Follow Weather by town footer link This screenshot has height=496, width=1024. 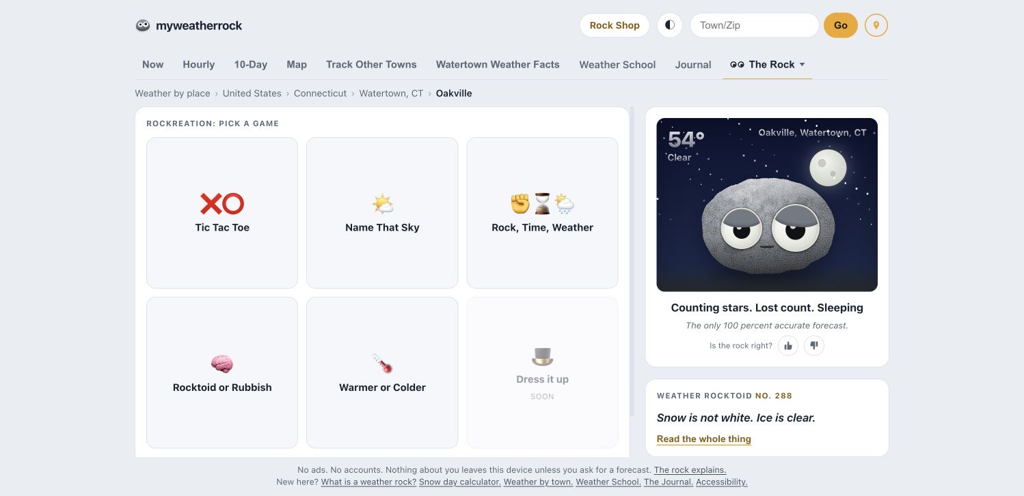pyautogui.click(x=539, y=482)
